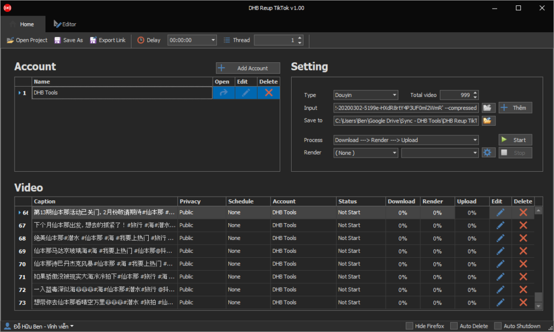Open render settings gear icon
This screenshot has height=332, width=554.
tap(488, 153)
